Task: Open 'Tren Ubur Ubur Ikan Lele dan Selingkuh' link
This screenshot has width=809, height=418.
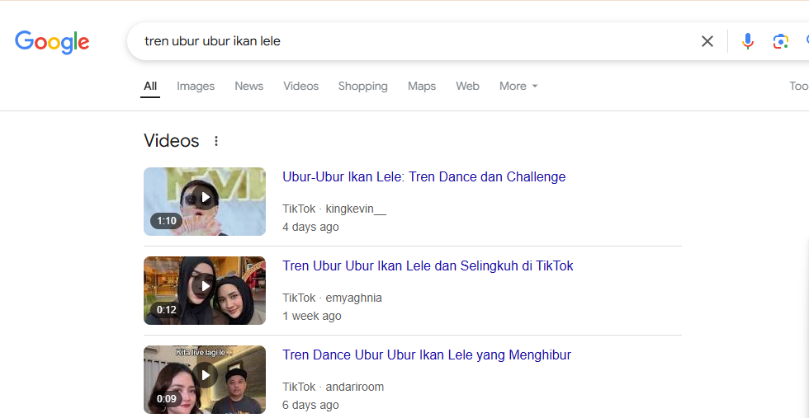Action: coord(428,266)
